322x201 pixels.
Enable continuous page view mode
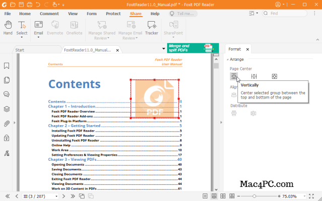pos(214,196)
